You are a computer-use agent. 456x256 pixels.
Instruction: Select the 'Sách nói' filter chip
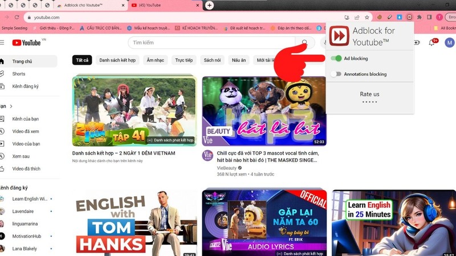point(212,60)
